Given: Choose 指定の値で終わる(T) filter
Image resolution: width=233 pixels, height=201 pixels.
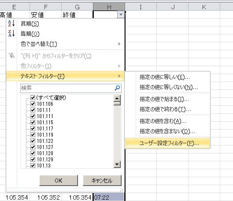Looking at the screenshot, I should 167,109.
